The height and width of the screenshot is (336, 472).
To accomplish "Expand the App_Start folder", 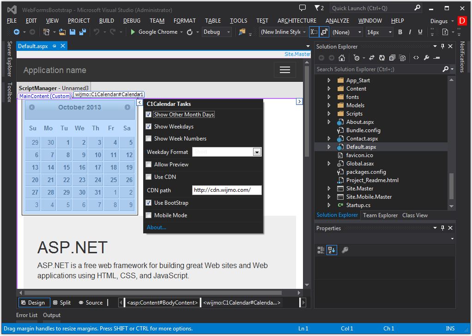I will 329,80.
